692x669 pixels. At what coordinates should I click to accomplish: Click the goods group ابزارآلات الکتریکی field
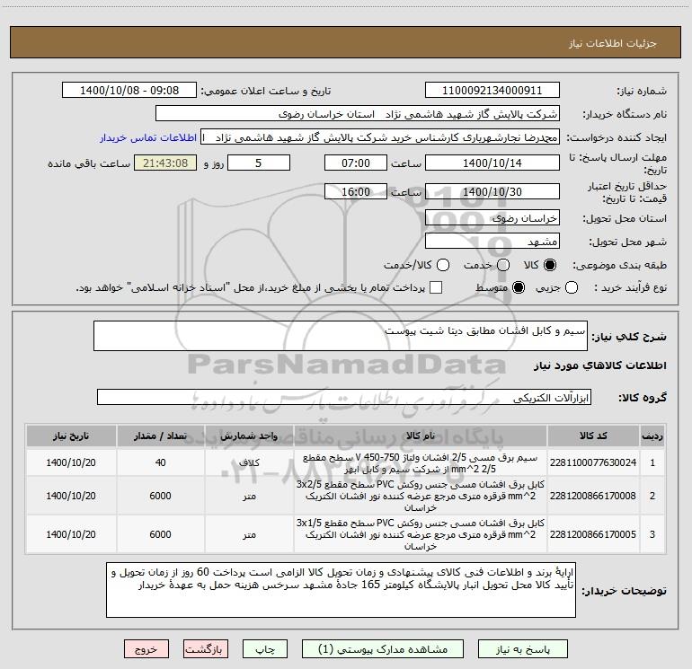click(x=344, y=397)
